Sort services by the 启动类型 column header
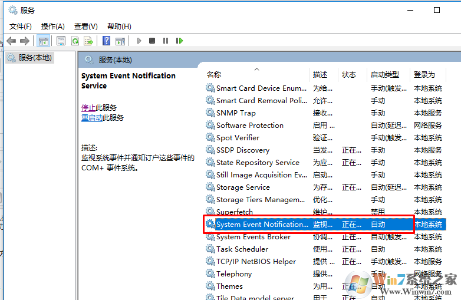461x300 pixels. pyautogui.click(x=384, y=75)
